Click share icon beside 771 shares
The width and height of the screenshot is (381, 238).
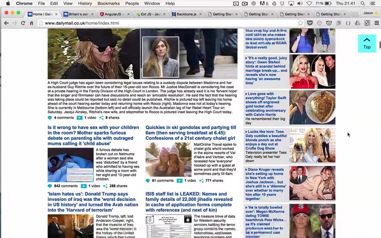pos(201,181)
